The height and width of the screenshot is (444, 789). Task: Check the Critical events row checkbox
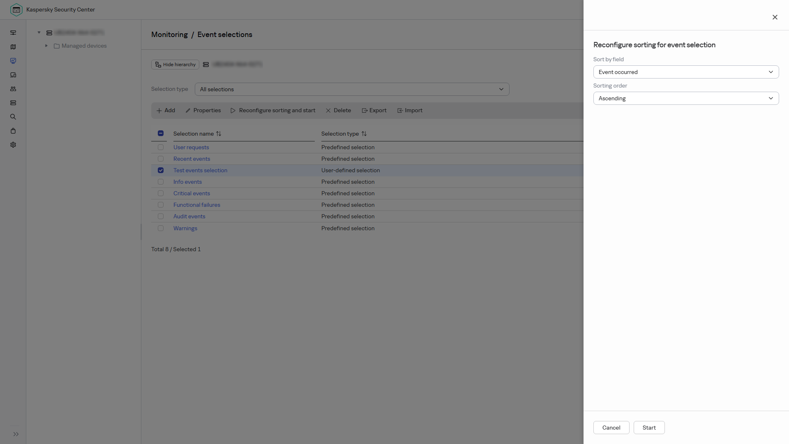[x=161, y=193]
